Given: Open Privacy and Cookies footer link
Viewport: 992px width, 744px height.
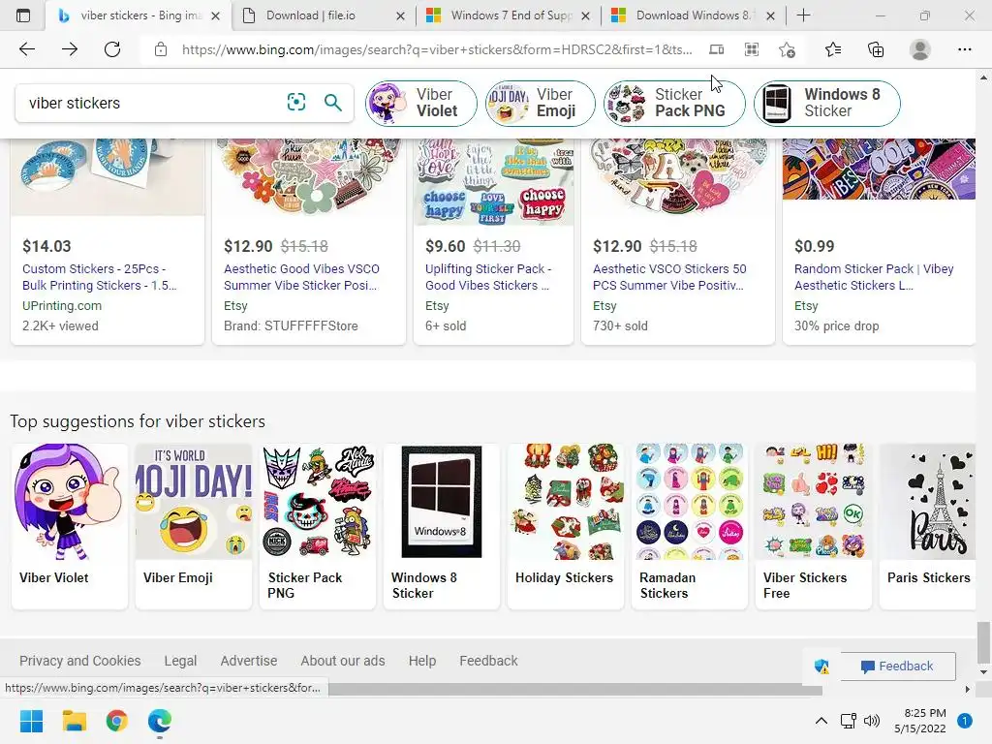Looking at the screenshot, I should tap(79, 661).
